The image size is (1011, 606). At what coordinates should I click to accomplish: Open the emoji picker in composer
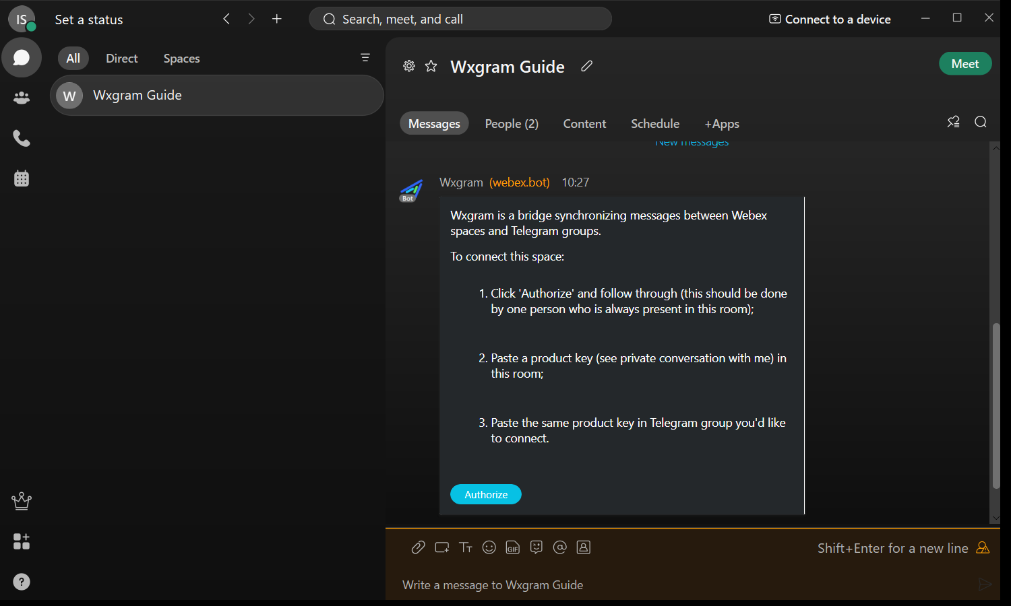pos(489,547)
